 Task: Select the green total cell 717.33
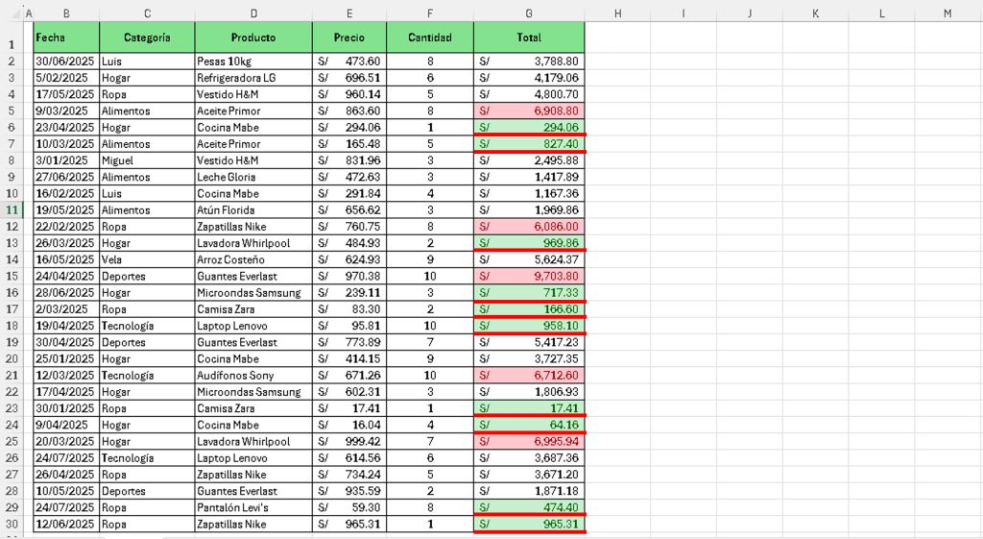tap(529, 292)
